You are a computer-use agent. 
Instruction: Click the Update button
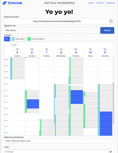(x=107, y=30)
